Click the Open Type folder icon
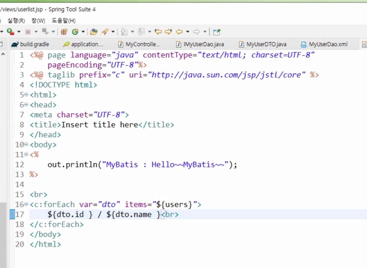Screen dimensions: 367x268 click(x=94, y=32)
